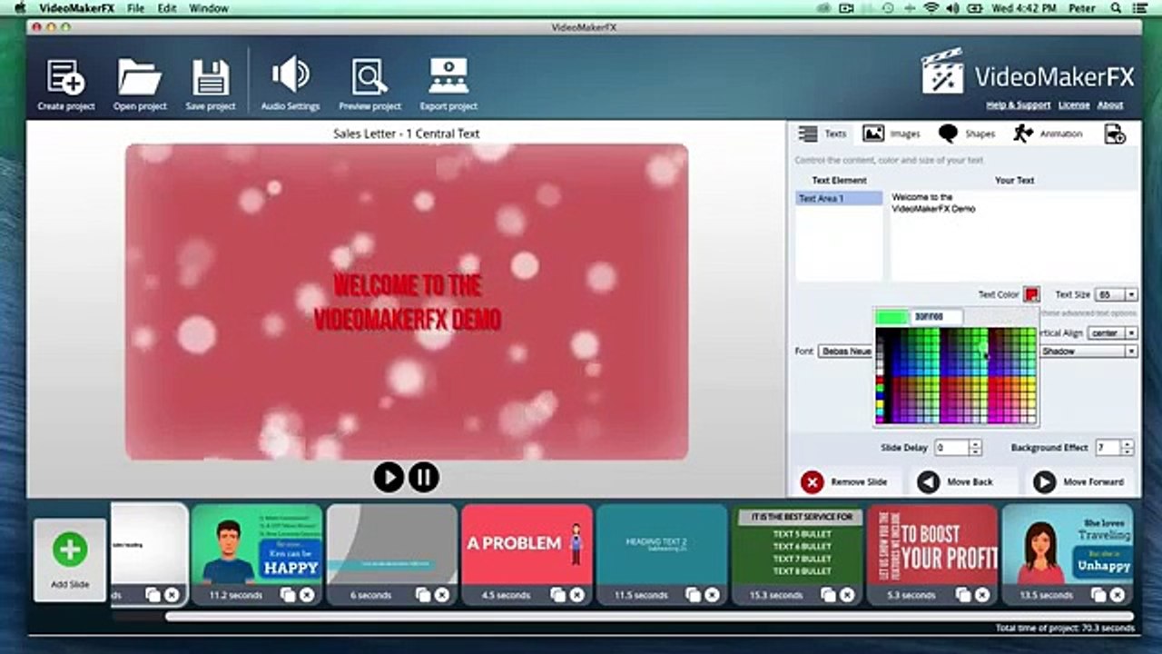The width and height of the screenshot is (1162, 654).
Task: Open the About link
Action: tap(1110, 105)
